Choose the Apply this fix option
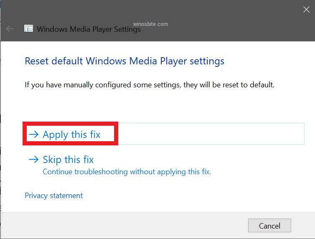This screenshot has width=315, height=239. click(71, 135)
